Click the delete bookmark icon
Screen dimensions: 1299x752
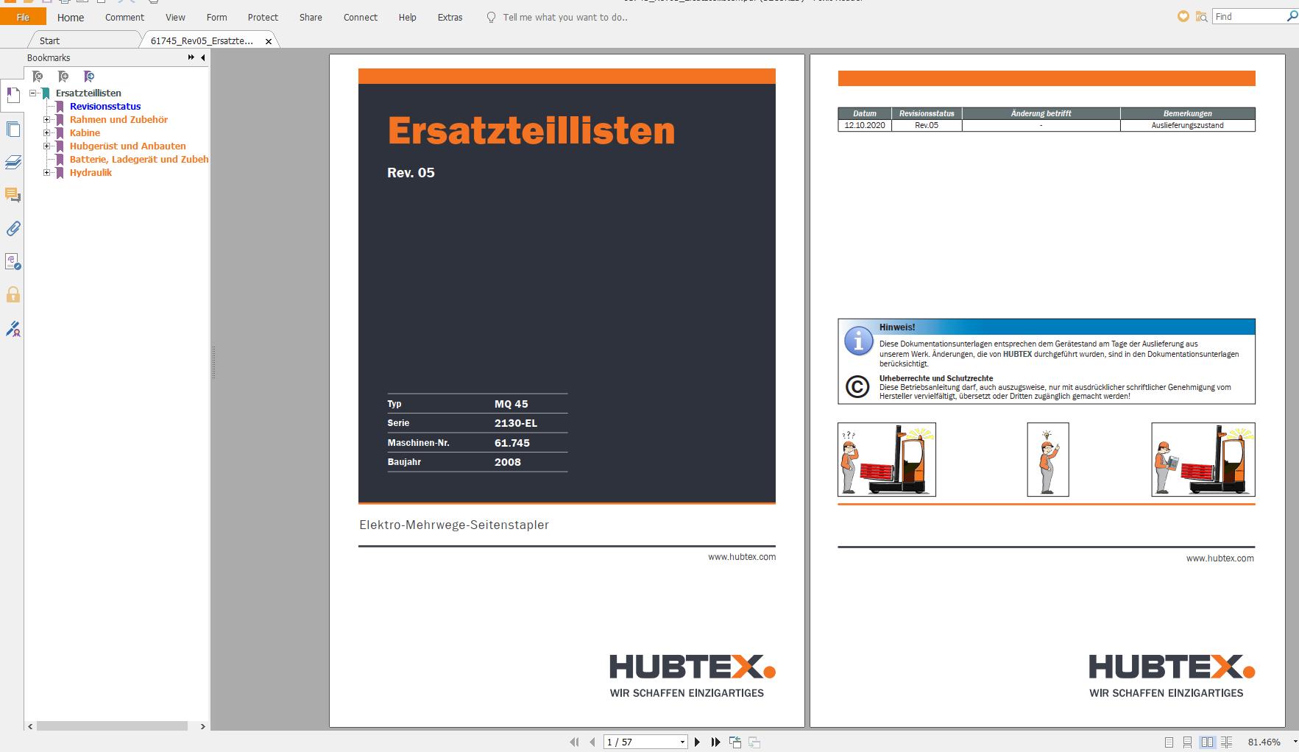pos(38,77)
